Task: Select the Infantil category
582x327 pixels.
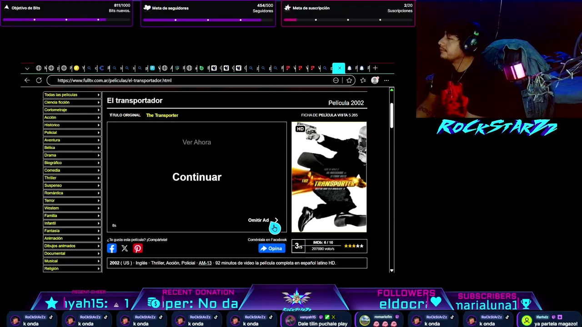Action: click(72, 223)
